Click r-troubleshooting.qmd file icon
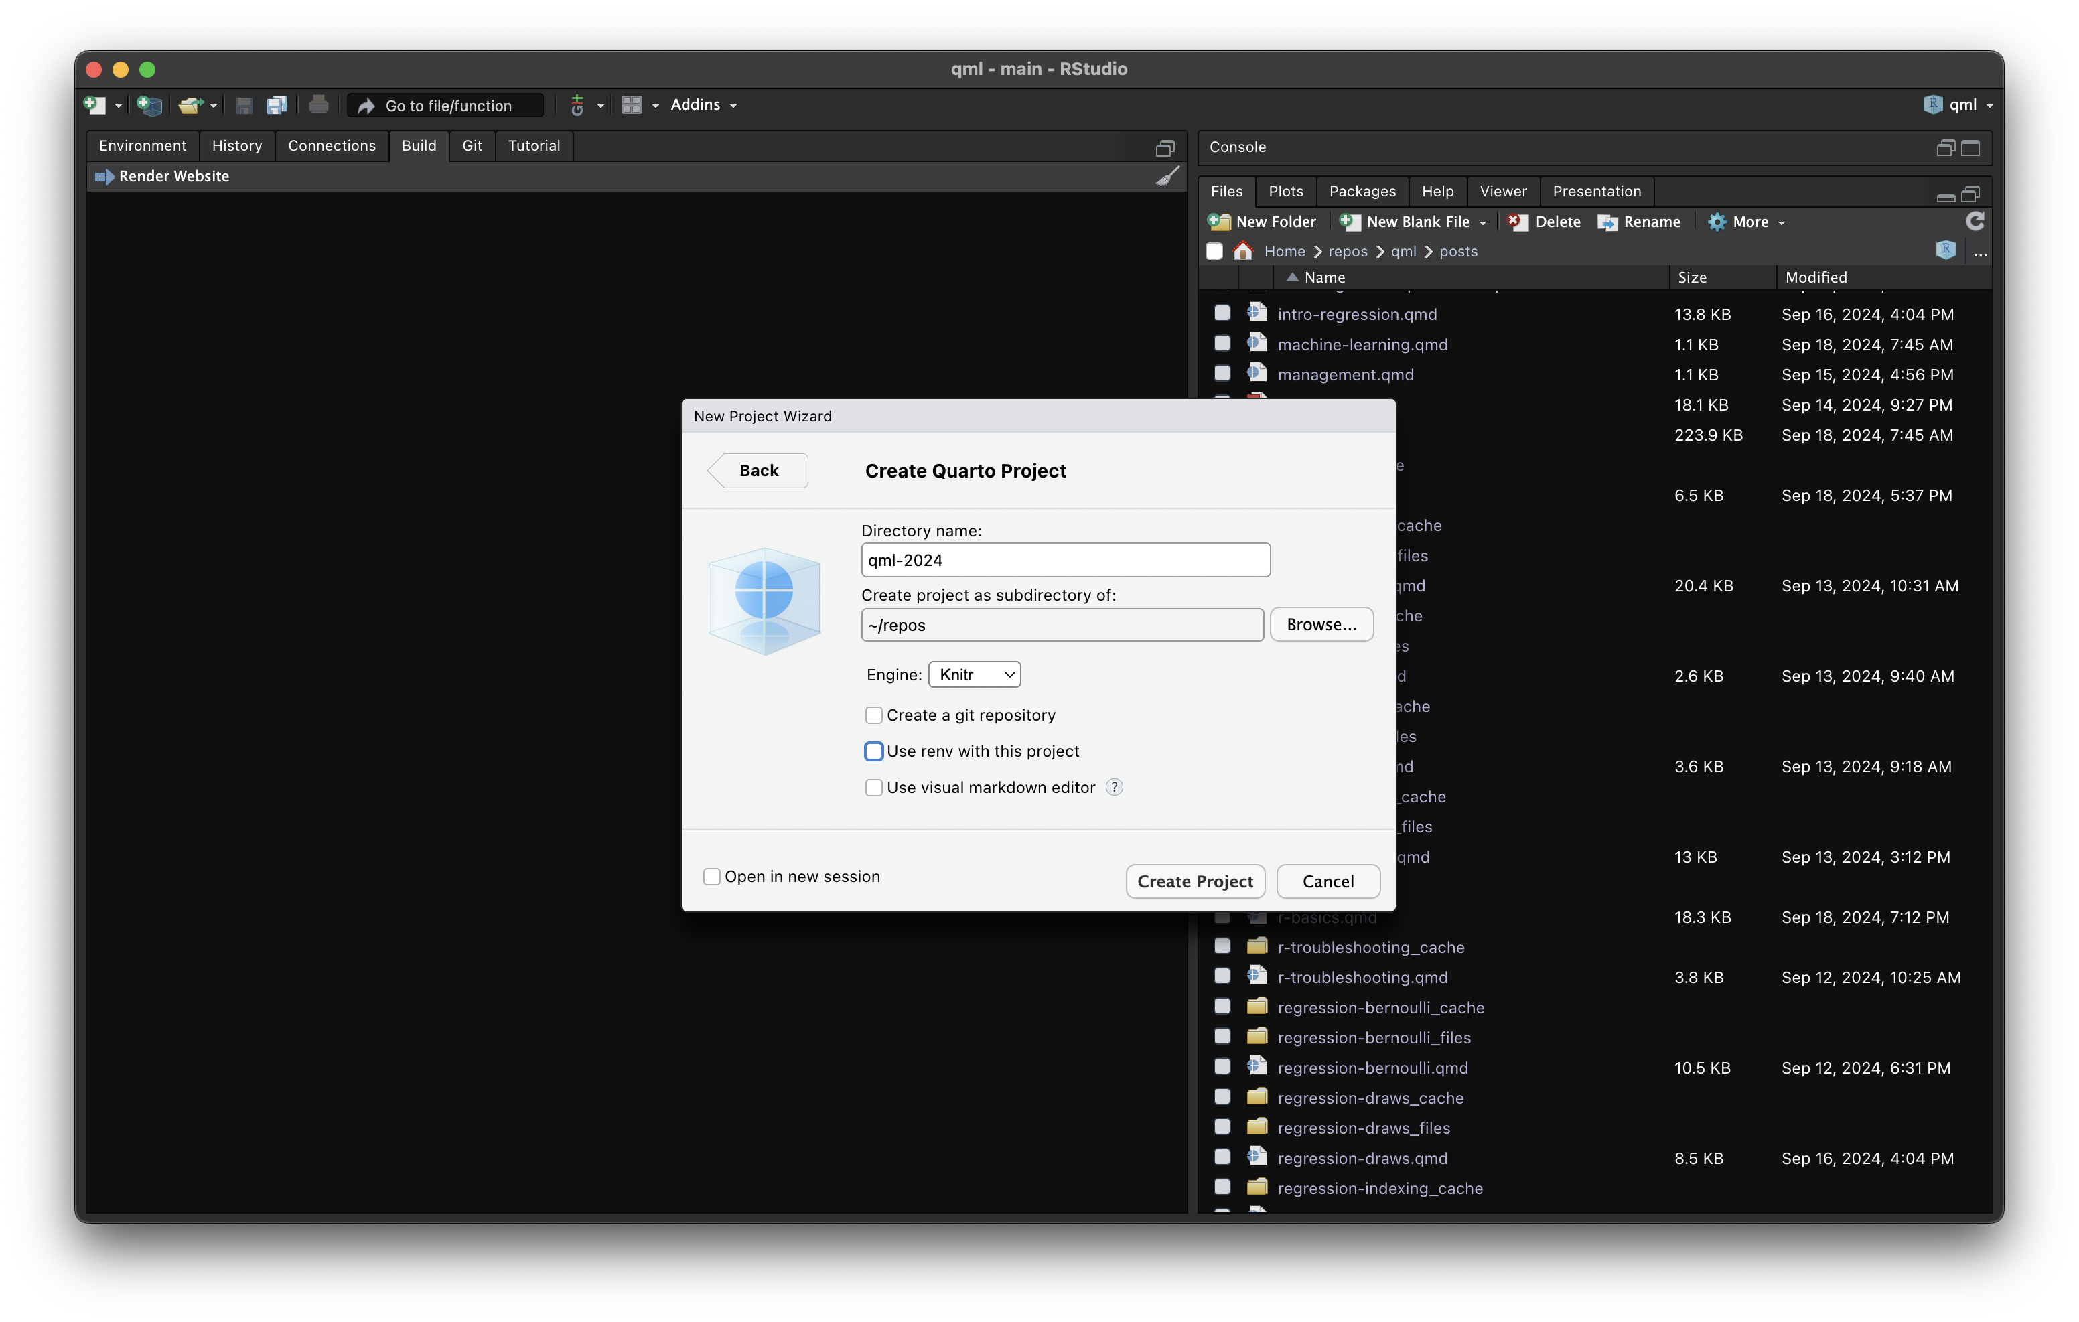2079x1322 pixels. 1257,976
